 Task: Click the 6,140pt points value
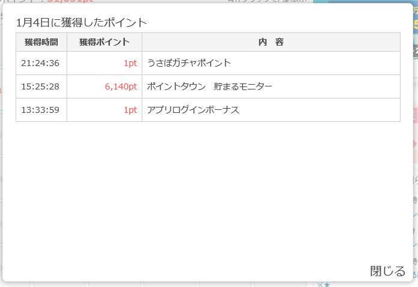[121, 86]
